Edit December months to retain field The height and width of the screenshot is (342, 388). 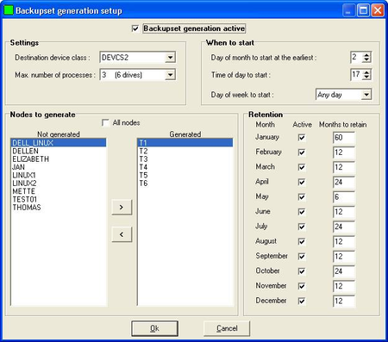pyautogui.click(x=344, y=301)
